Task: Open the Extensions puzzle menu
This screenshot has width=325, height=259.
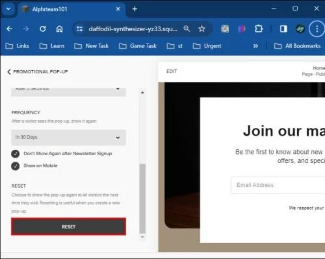Action: pos(259,29)
